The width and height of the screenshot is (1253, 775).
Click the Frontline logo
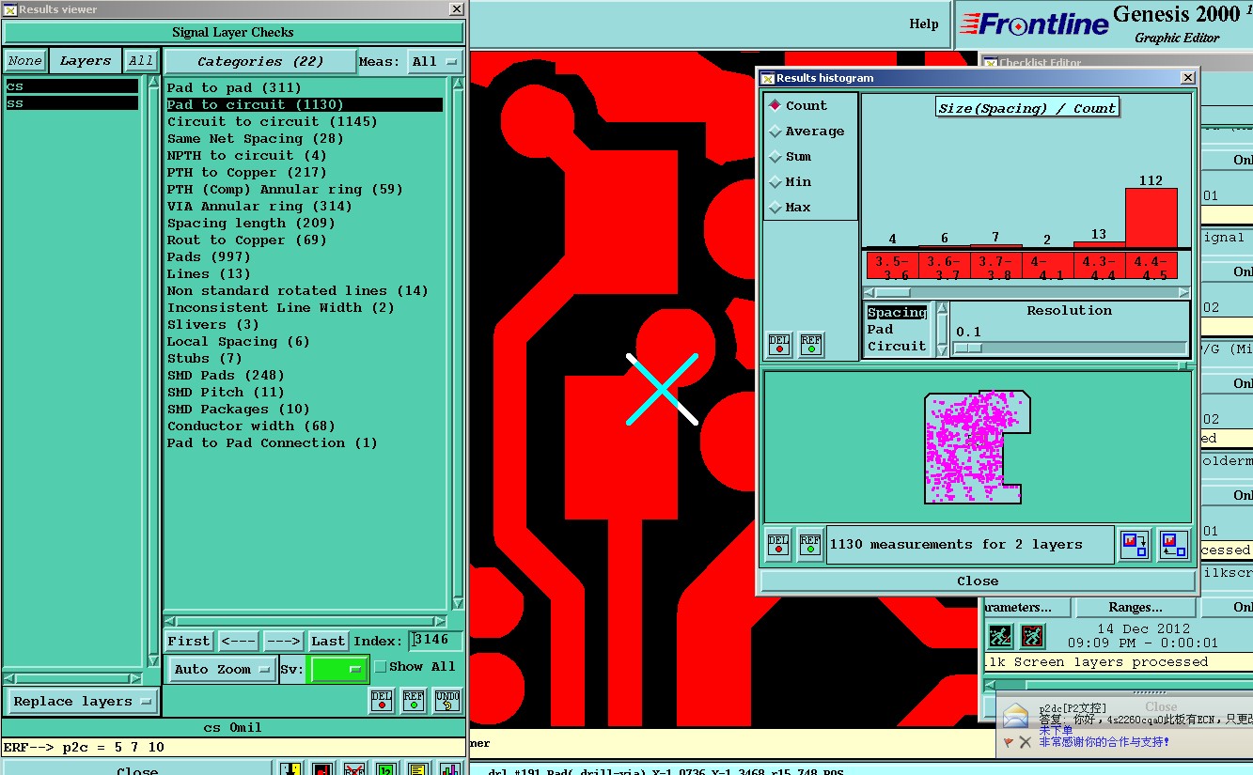pos(1035,23)
